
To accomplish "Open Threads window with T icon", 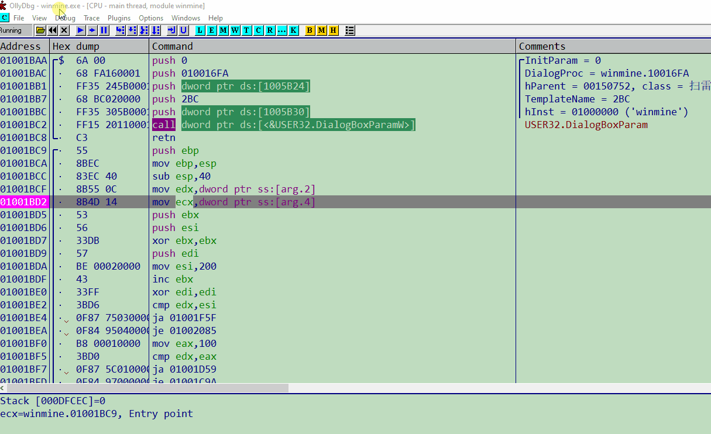I will click(x=246, y=30).
